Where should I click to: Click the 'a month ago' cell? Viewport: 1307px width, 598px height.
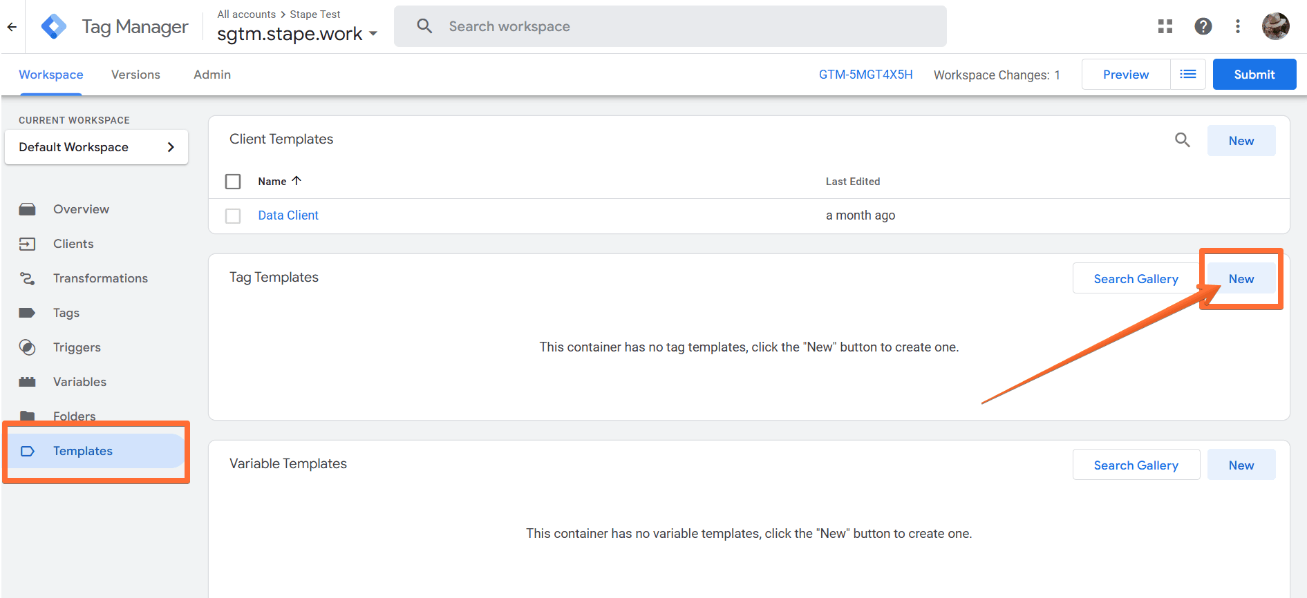coord(861,215)
